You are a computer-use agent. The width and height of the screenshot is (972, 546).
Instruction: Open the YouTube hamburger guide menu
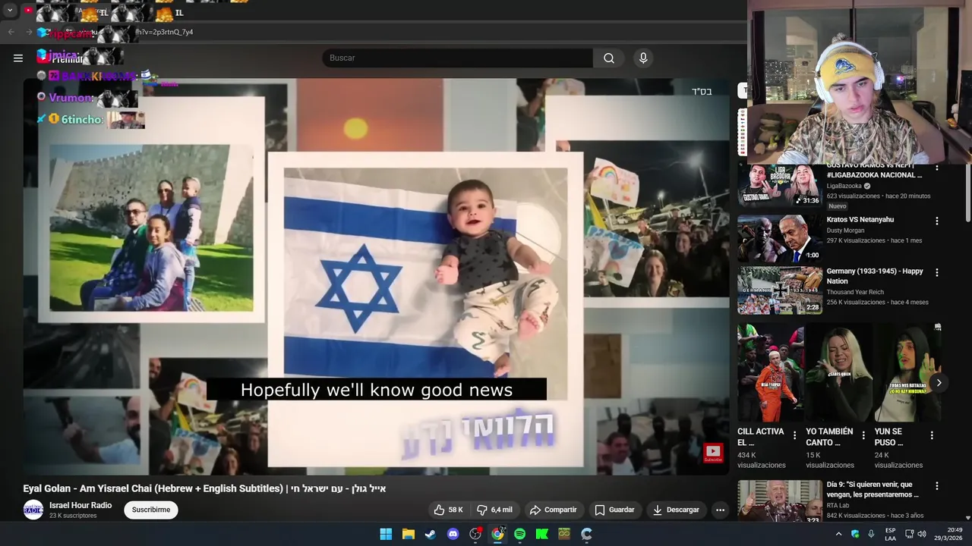coord(18,58)
